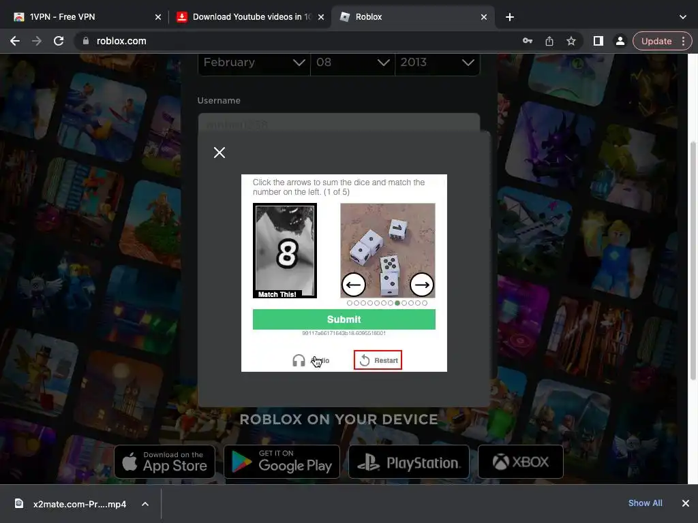Expand options for the x2mate.com download
This screenshot has height=523, width=698.
point(145,504)
